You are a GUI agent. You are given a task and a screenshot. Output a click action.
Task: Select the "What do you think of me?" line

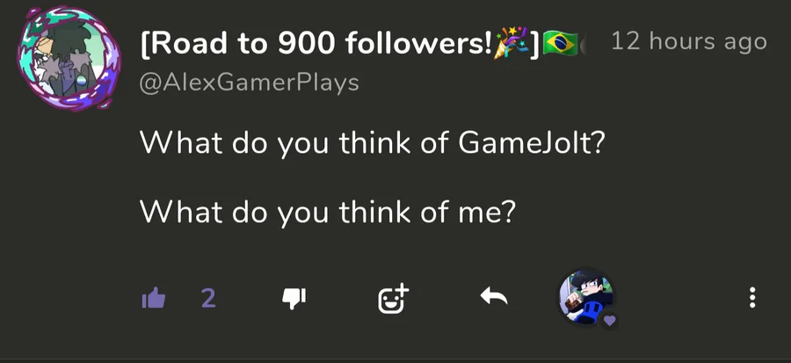tap(326, 212)
